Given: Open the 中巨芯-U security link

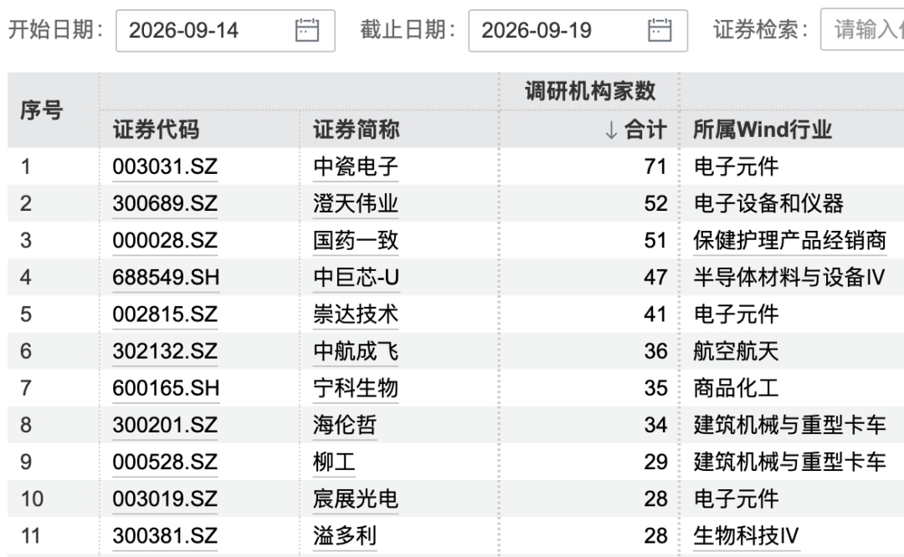Looking at the screenshot, I should pyautogui.click(x=357, y=277).
